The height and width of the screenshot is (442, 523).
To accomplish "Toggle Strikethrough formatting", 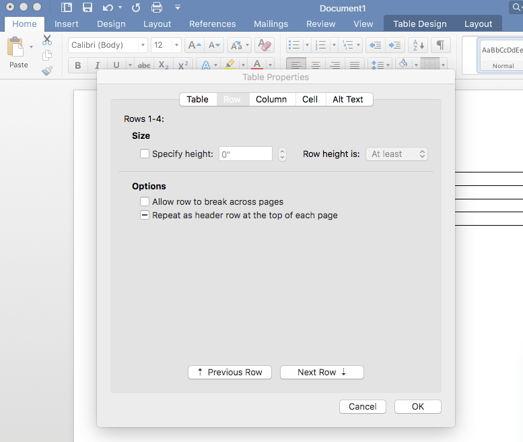I will (x=144, y=65).
